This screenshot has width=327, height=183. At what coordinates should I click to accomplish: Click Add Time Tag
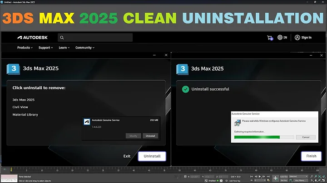(x=235, y=181)
